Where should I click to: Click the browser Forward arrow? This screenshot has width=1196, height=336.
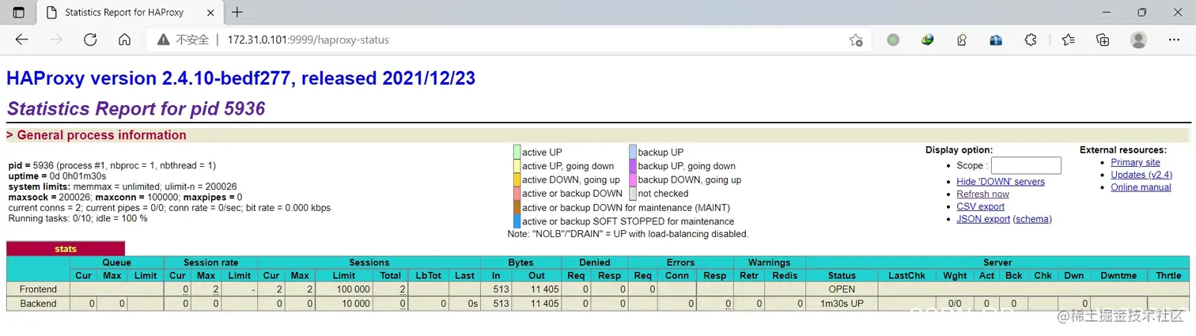point(55,40)
